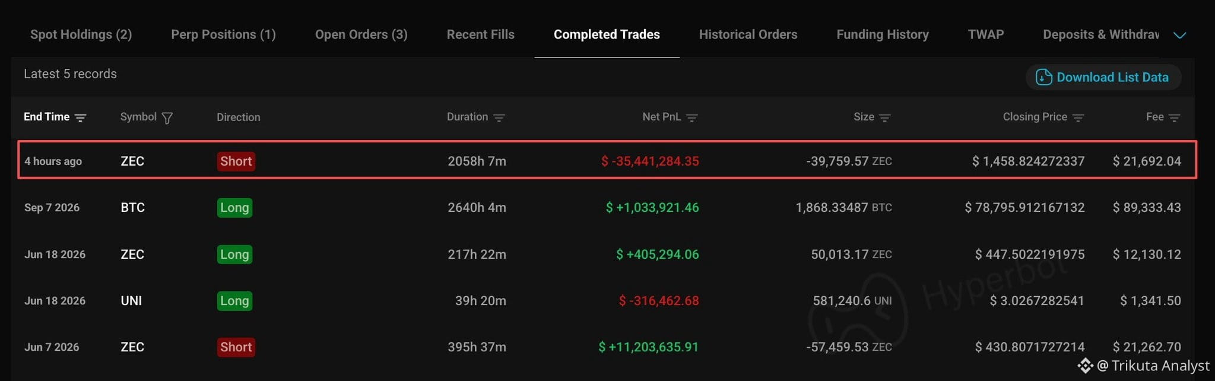The width and height of the screenshot is (1215, 381).
Task: Open the Open Orders tab
Action: (361, 34)
